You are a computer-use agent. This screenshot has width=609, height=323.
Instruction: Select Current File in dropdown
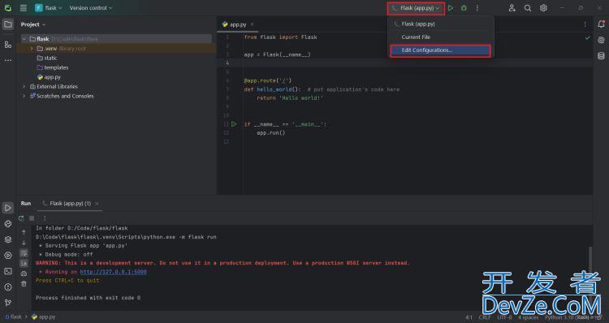[441, 37]
